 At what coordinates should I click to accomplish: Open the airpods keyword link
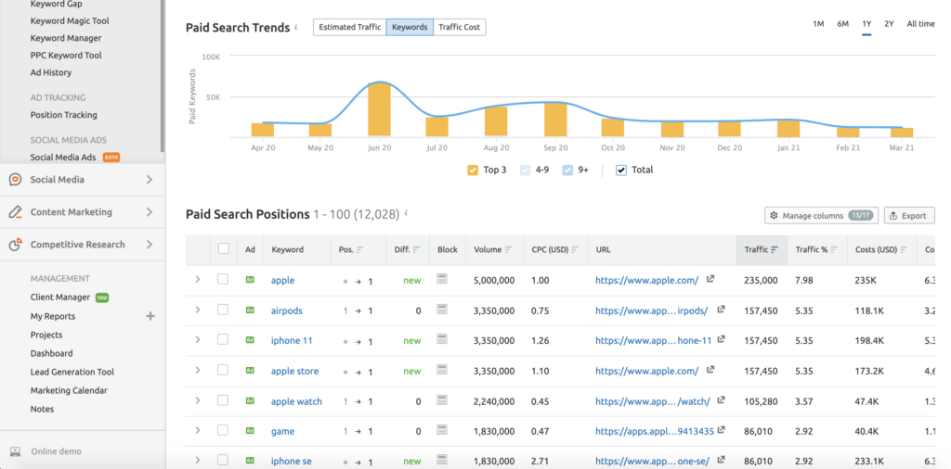[287, 311]
